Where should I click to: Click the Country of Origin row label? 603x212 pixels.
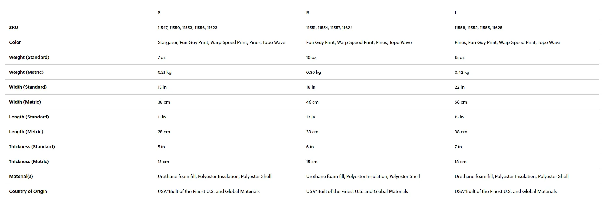(28, 191)
